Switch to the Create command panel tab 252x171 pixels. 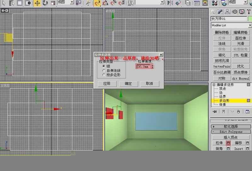coord(213,12)
